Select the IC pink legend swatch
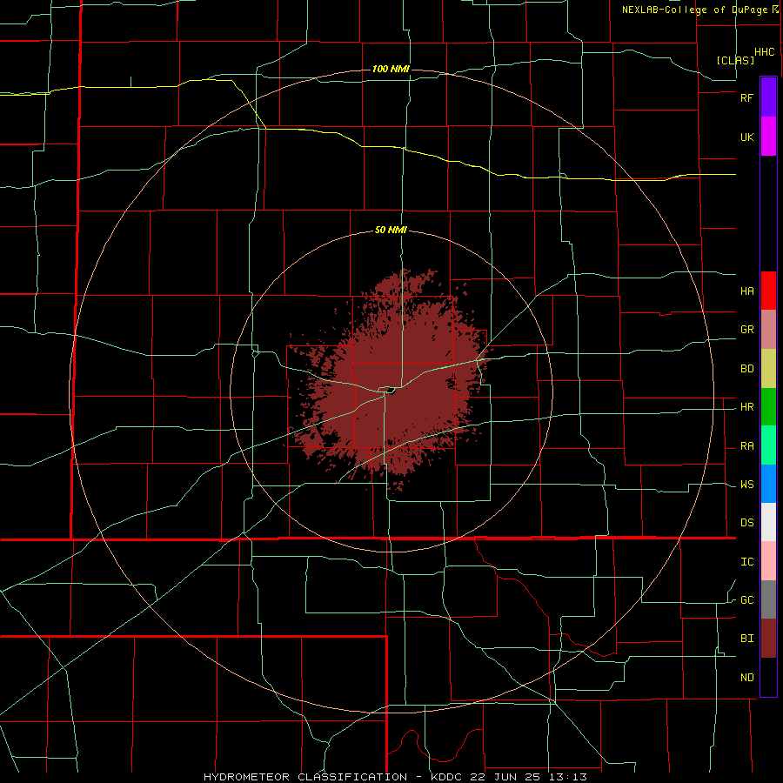 coord(768,561)
